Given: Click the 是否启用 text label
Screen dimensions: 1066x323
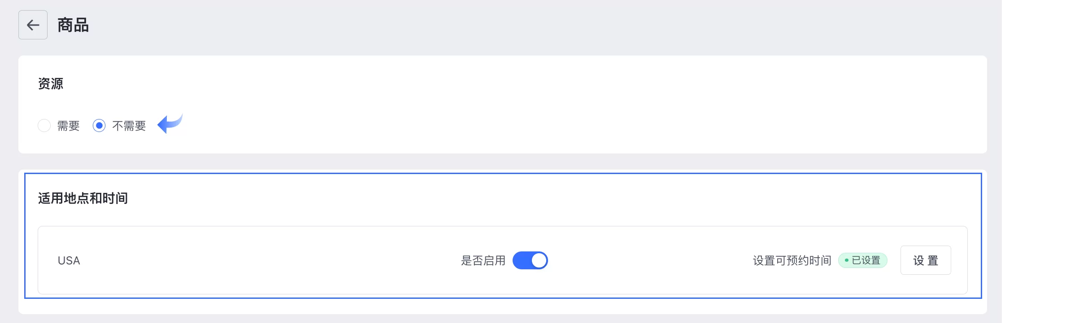Looking at the screenshot, I should [483, 260].
